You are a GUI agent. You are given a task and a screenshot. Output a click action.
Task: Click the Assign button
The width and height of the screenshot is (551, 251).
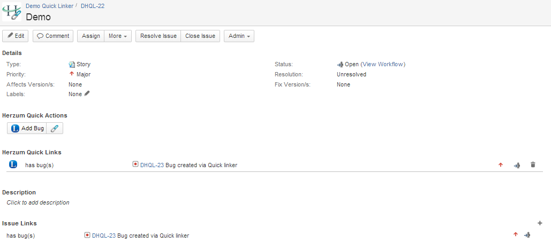91,36
